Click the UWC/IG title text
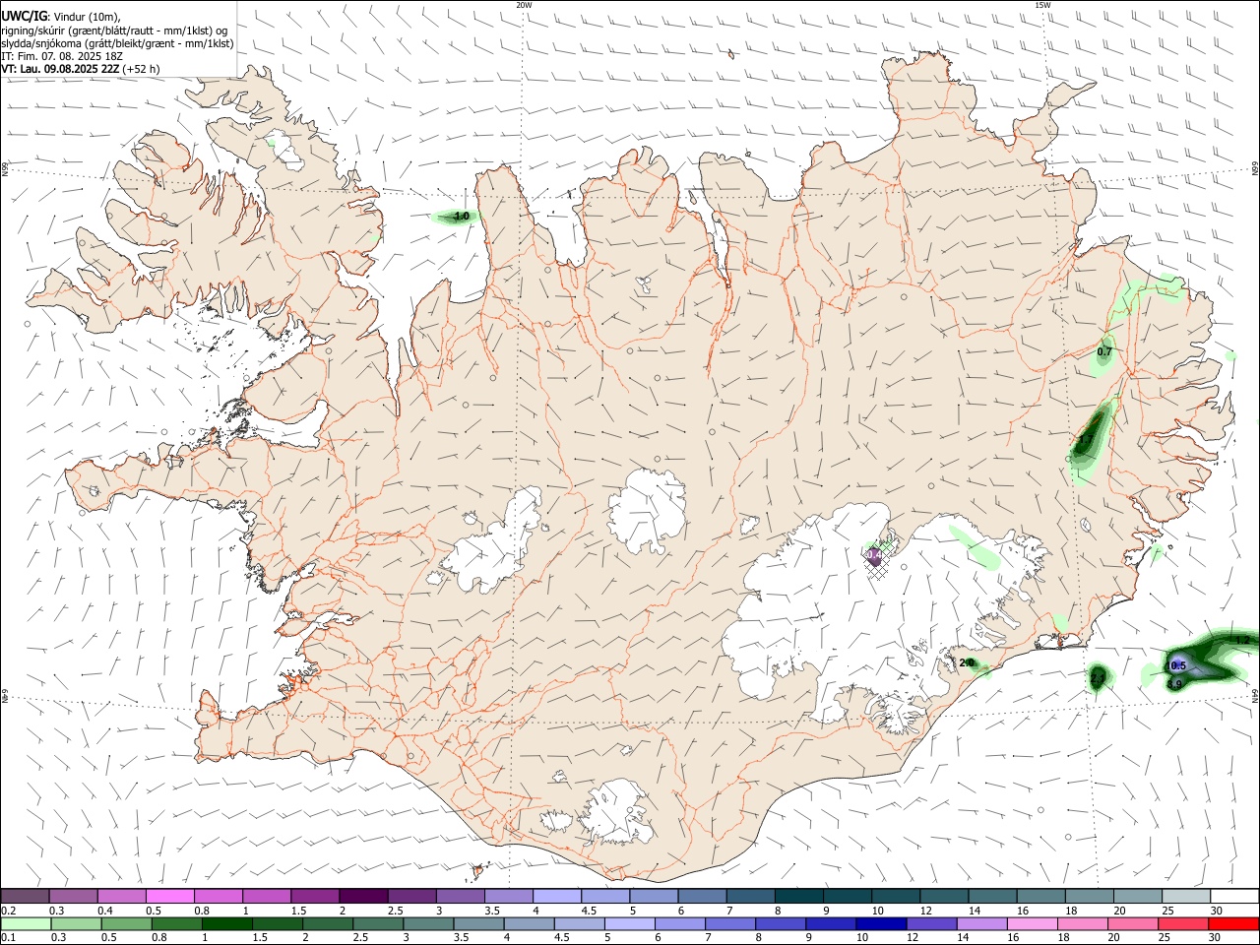1260x945 pixels. coord(24,16)
